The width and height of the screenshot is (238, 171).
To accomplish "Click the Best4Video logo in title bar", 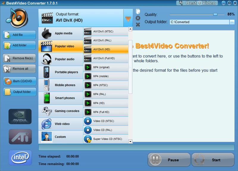I will coord(197,3).
